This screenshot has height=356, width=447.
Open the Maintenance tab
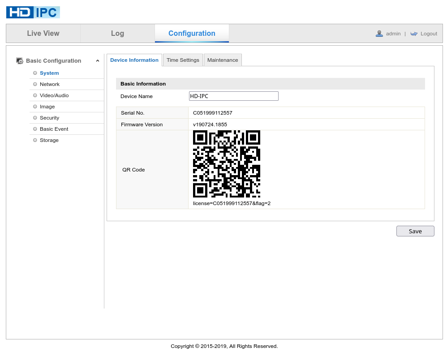(223, 60)
